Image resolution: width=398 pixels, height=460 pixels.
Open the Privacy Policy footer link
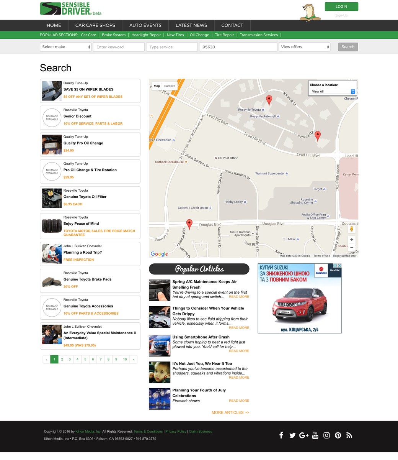[176, 432]
